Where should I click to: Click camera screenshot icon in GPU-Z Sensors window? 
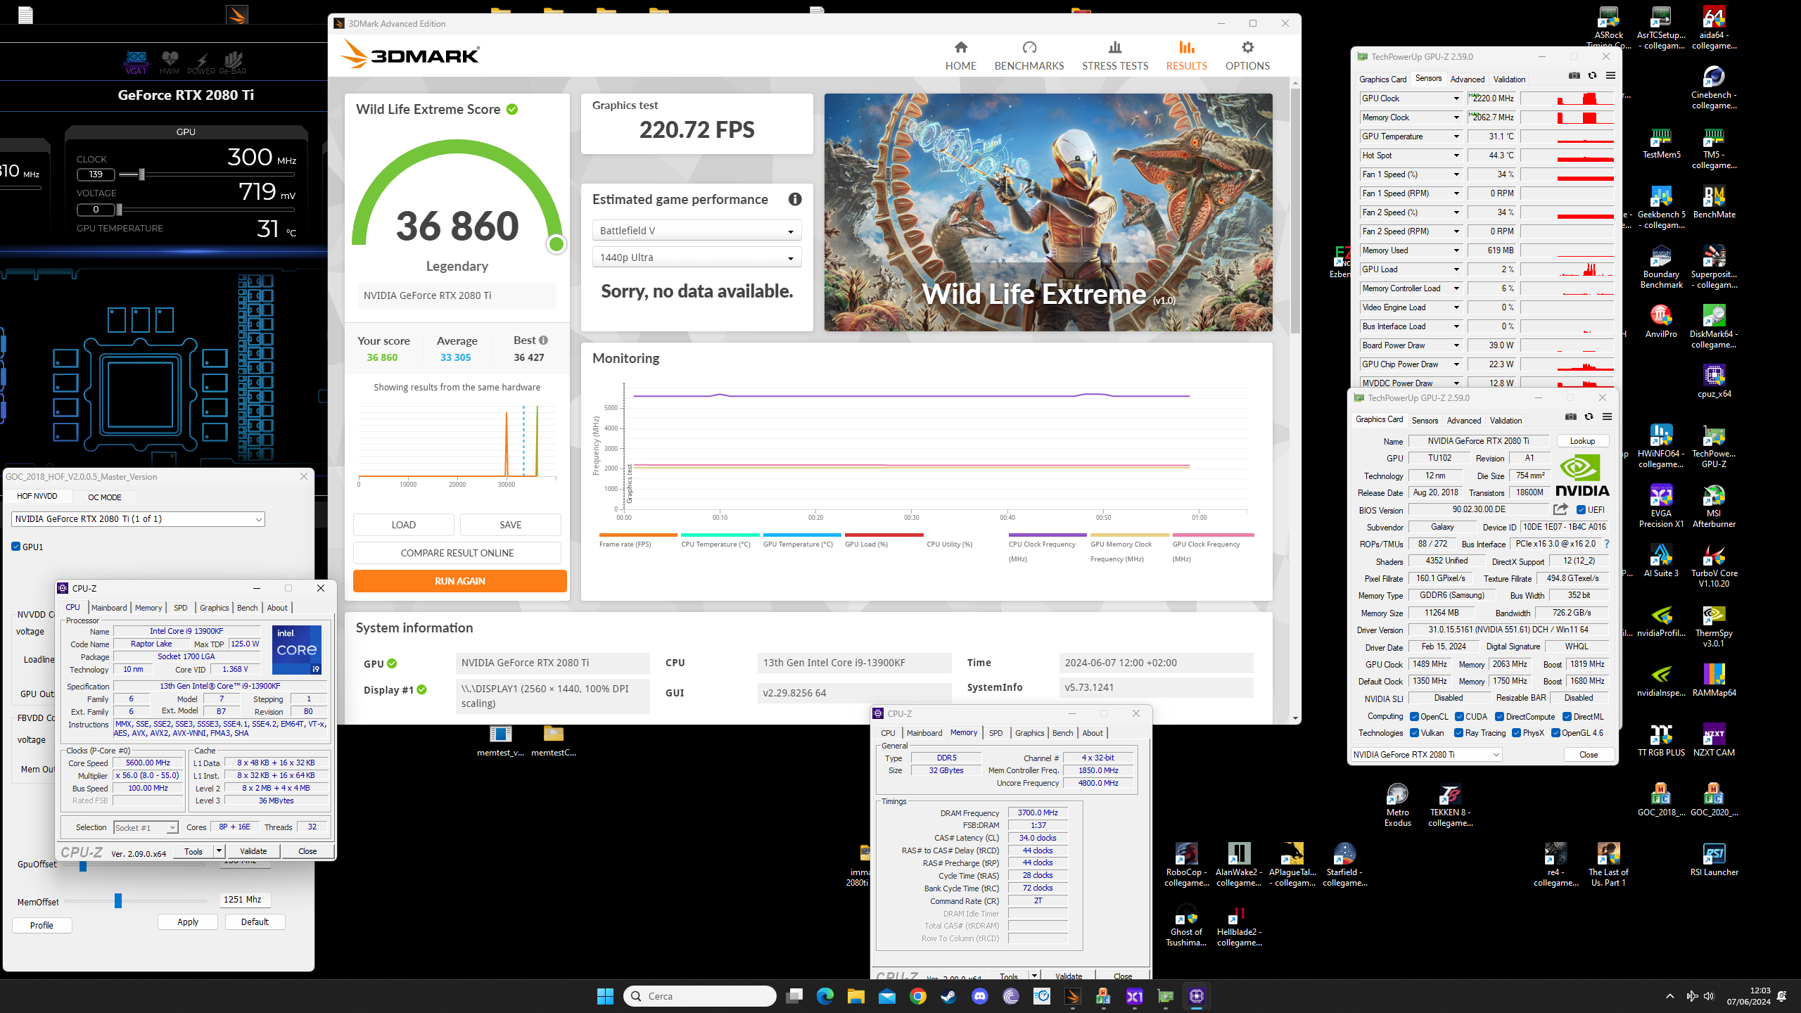[x=1574, y=76]
